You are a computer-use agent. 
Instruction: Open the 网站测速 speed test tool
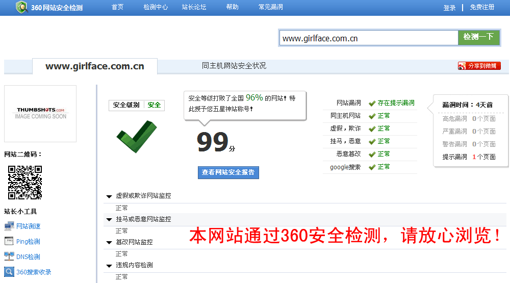[28, 226]
